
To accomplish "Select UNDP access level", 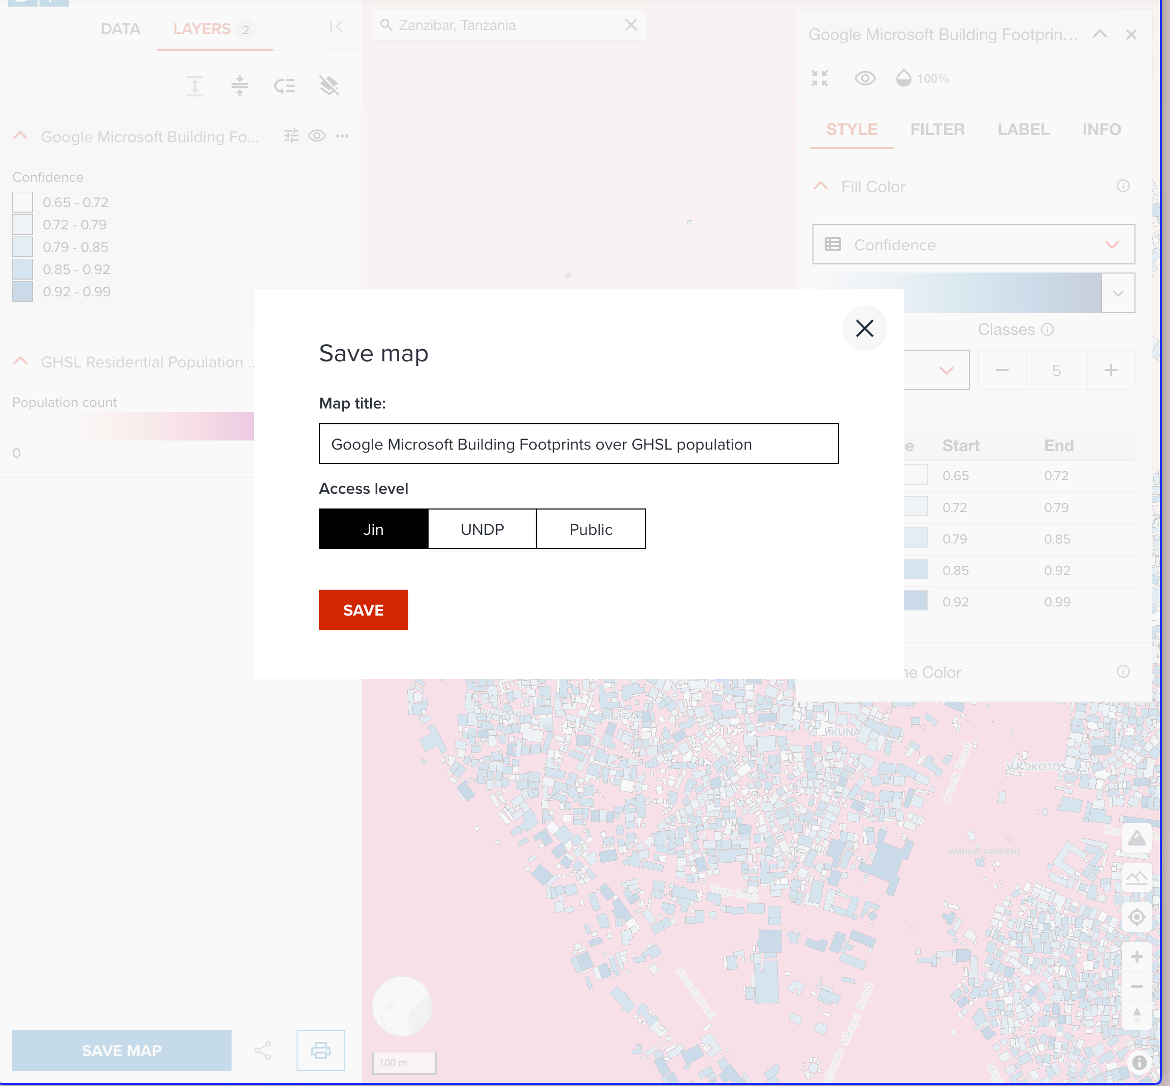I will (482, 529).
